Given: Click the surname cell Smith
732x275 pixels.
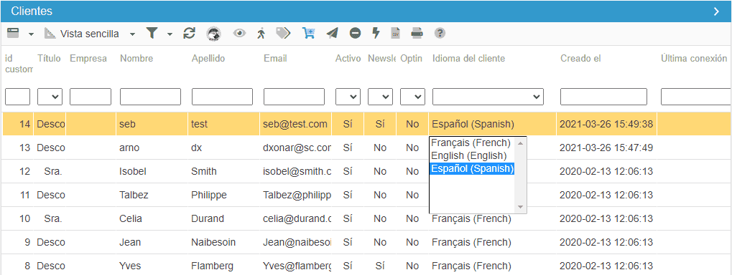Looking at the screenshot, I should point(223,171).
